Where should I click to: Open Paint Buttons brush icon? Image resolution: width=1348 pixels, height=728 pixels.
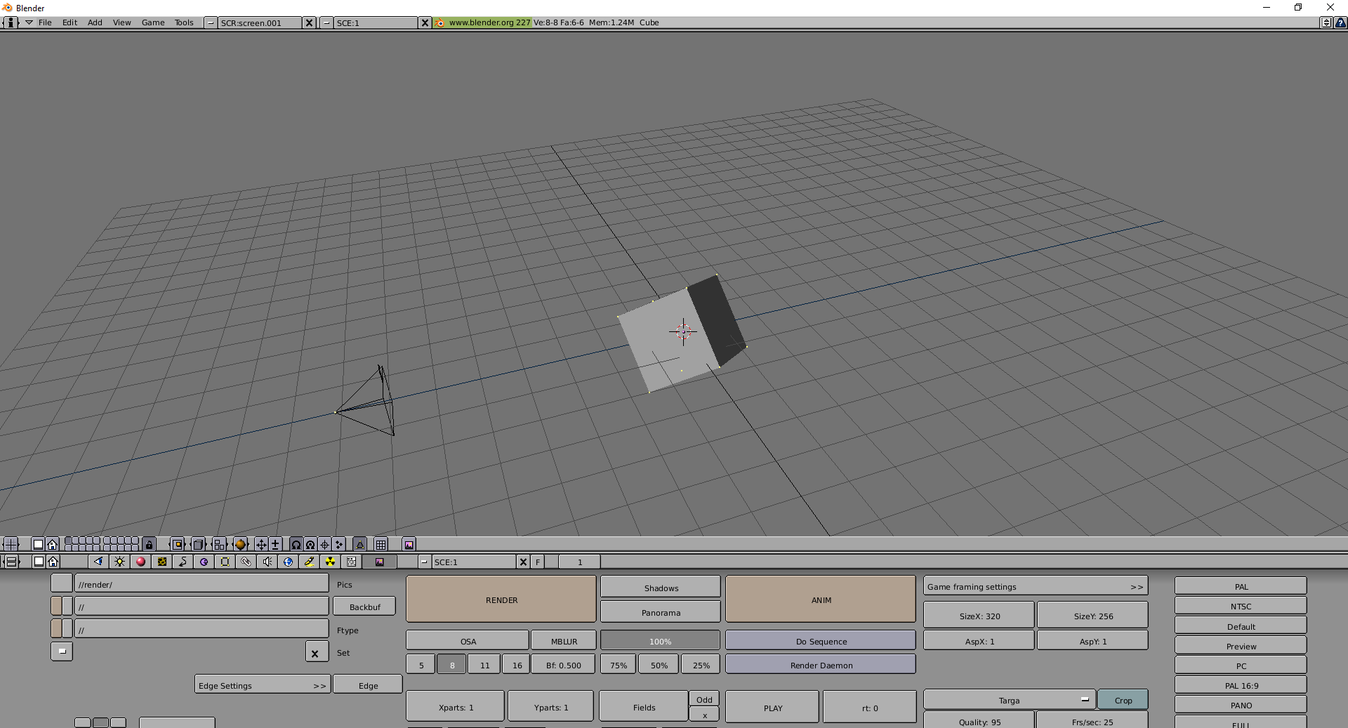309,562
